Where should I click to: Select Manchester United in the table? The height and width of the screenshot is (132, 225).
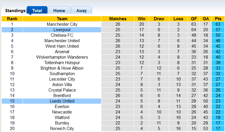tap(62, 41)
